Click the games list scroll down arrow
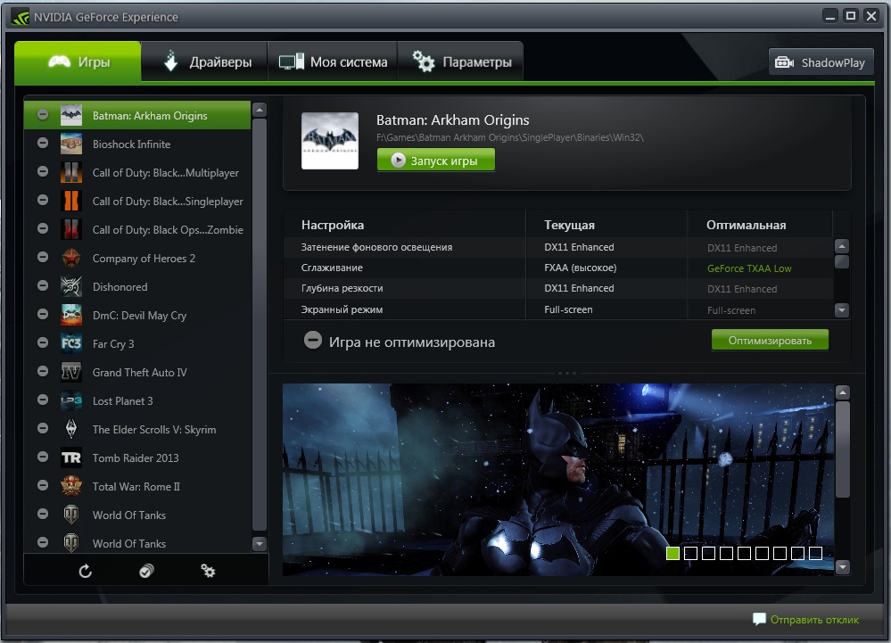This screenshot has height=643, width=891. point(260,544)
